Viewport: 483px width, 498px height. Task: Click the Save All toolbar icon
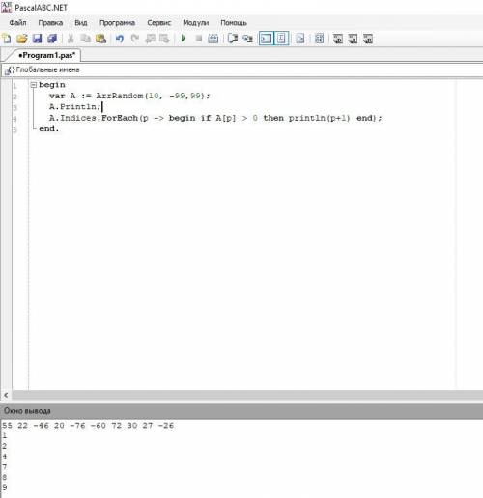pos(52,39)
